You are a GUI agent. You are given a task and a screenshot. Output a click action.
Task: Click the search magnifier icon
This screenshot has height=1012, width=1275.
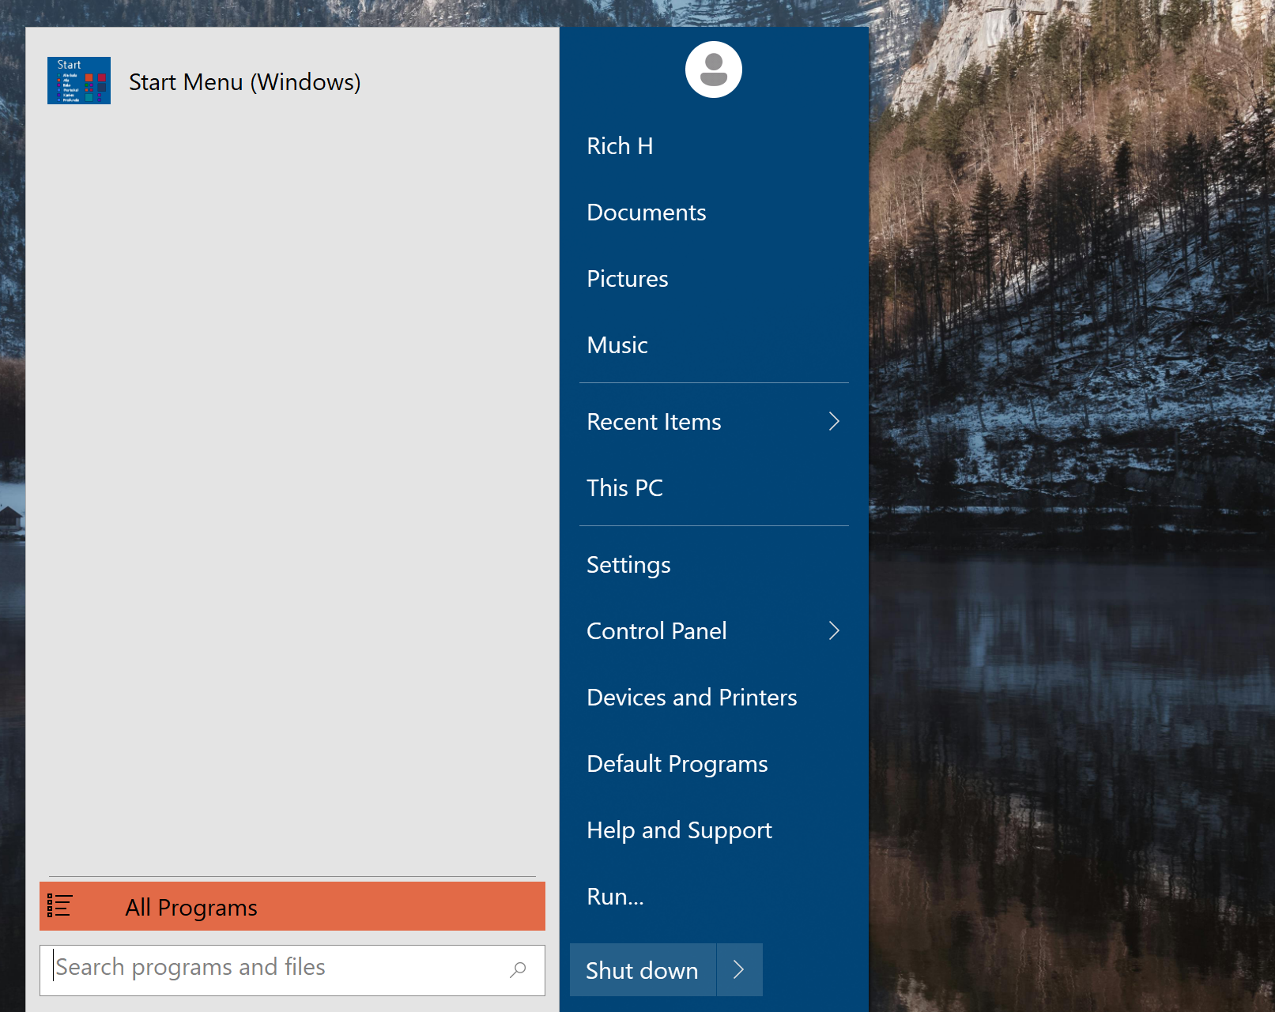tap(518, 969)
